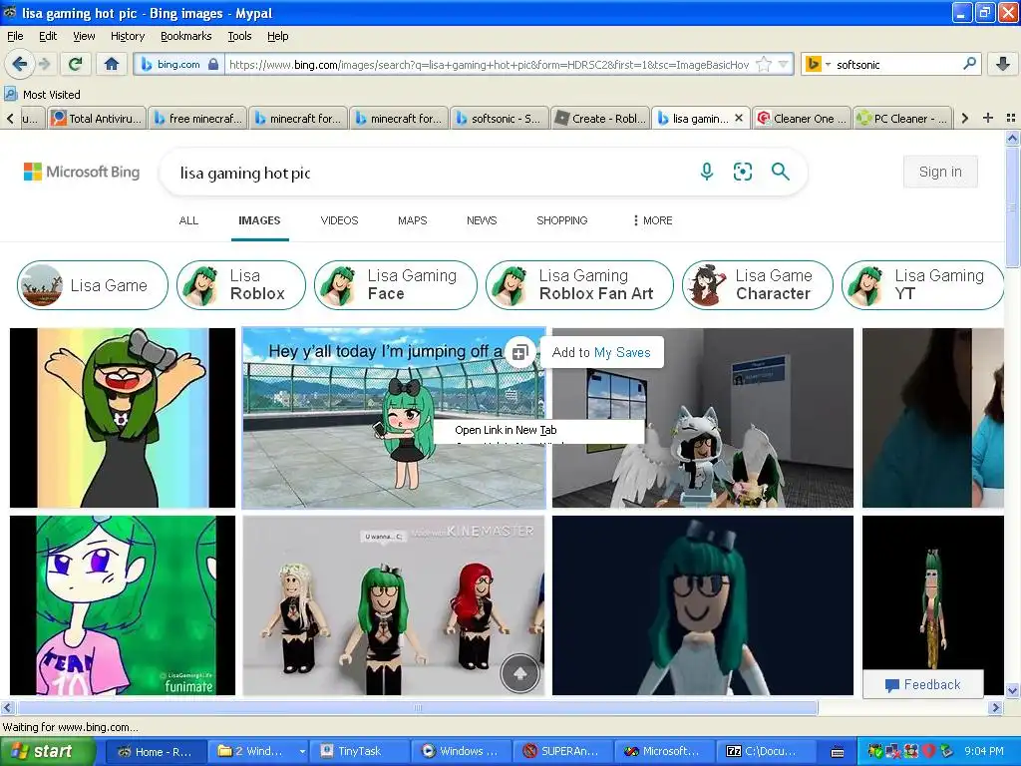Open SUPERAntiSpyware taskbar item
1021x766 pixels.
click(x=563, y=751)
